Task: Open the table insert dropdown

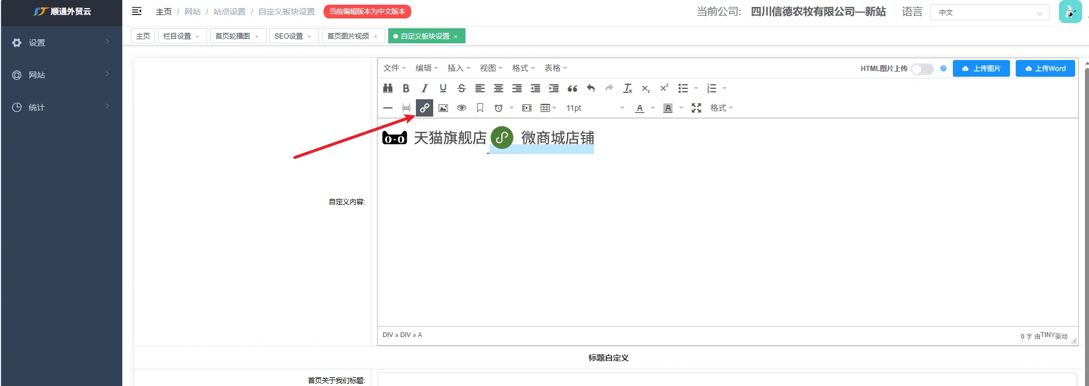Action: pyautogui.click(x=548, y=108)
